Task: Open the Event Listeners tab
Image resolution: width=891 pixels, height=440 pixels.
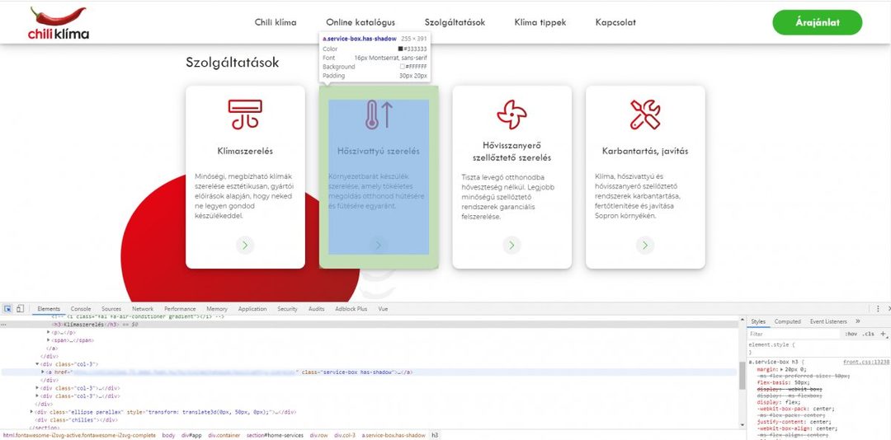Action: 828,321
